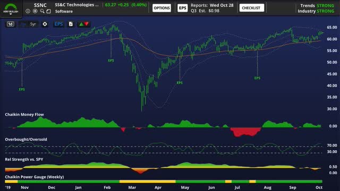Click the Q3 Est. $0.98 text
The height and width of the screenshot is (191, 340).
(205, 11)
